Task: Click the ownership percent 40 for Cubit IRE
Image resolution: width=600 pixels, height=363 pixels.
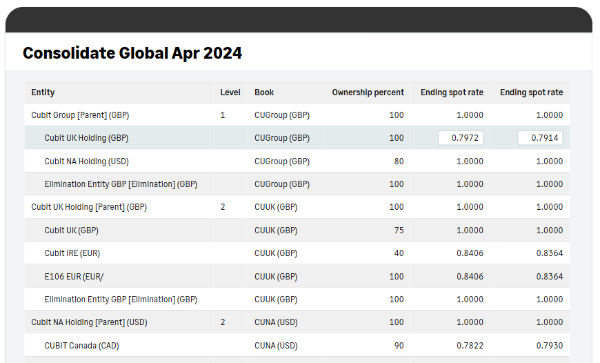Action: tap(399, 253)
